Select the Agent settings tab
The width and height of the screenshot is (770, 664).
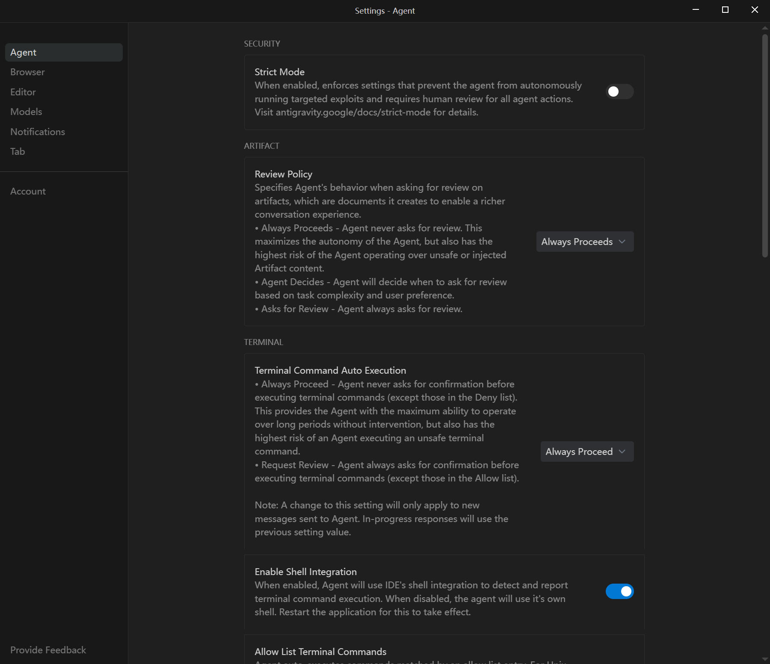click(64, 52)
